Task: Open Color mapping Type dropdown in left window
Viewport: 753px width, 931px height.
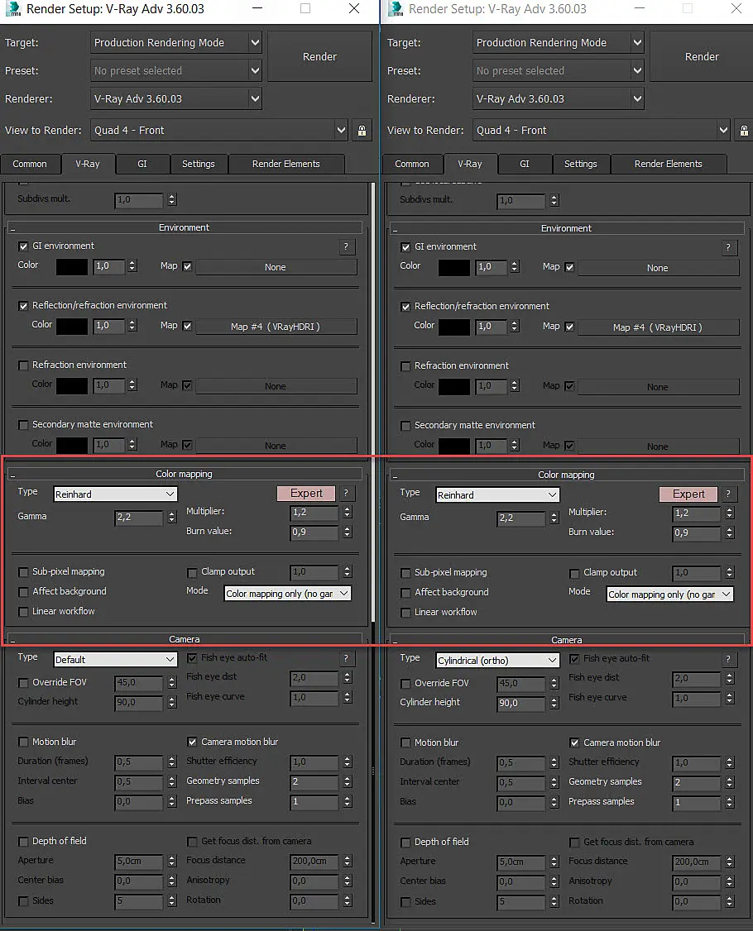Action: 115,494
